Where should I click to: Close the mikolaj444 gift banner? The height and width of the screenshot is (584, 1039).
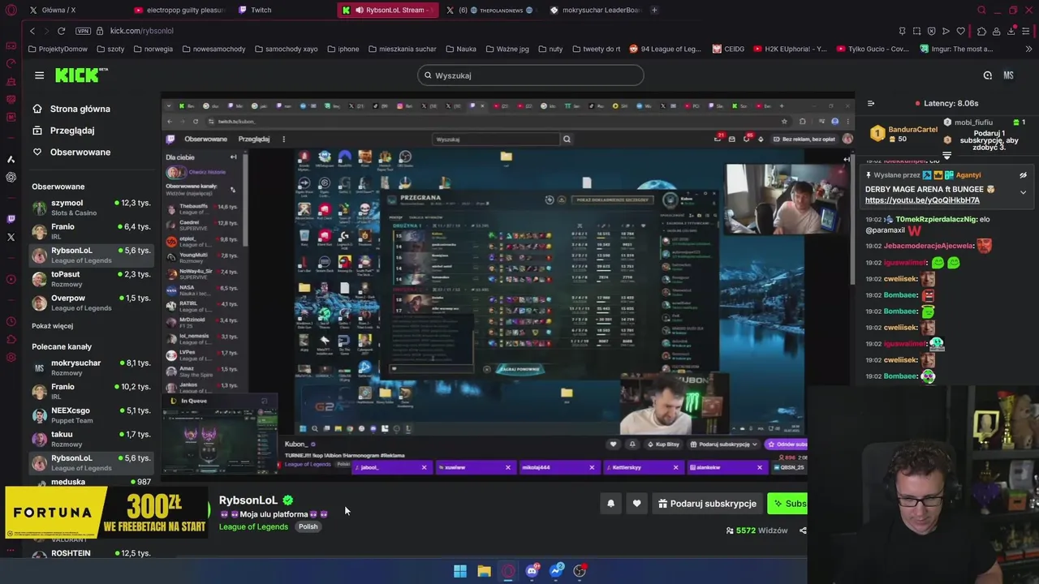click(x=592, y=467)
